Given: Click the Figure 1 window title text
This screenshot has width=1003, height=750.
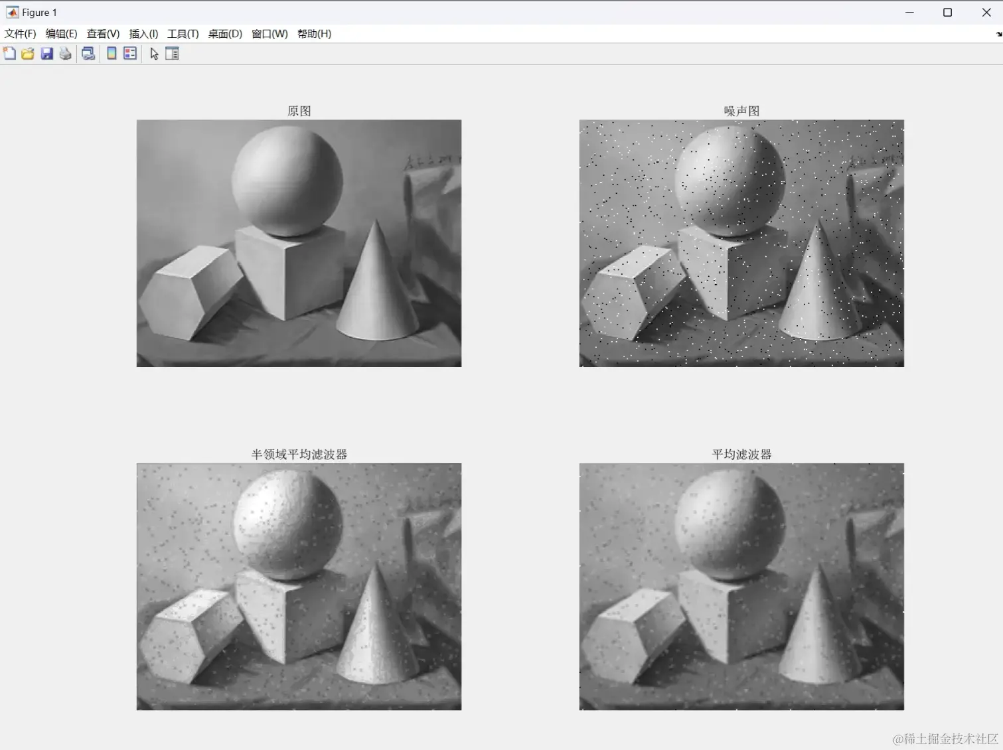Looking at the screenshot, I should click(40, 13).
